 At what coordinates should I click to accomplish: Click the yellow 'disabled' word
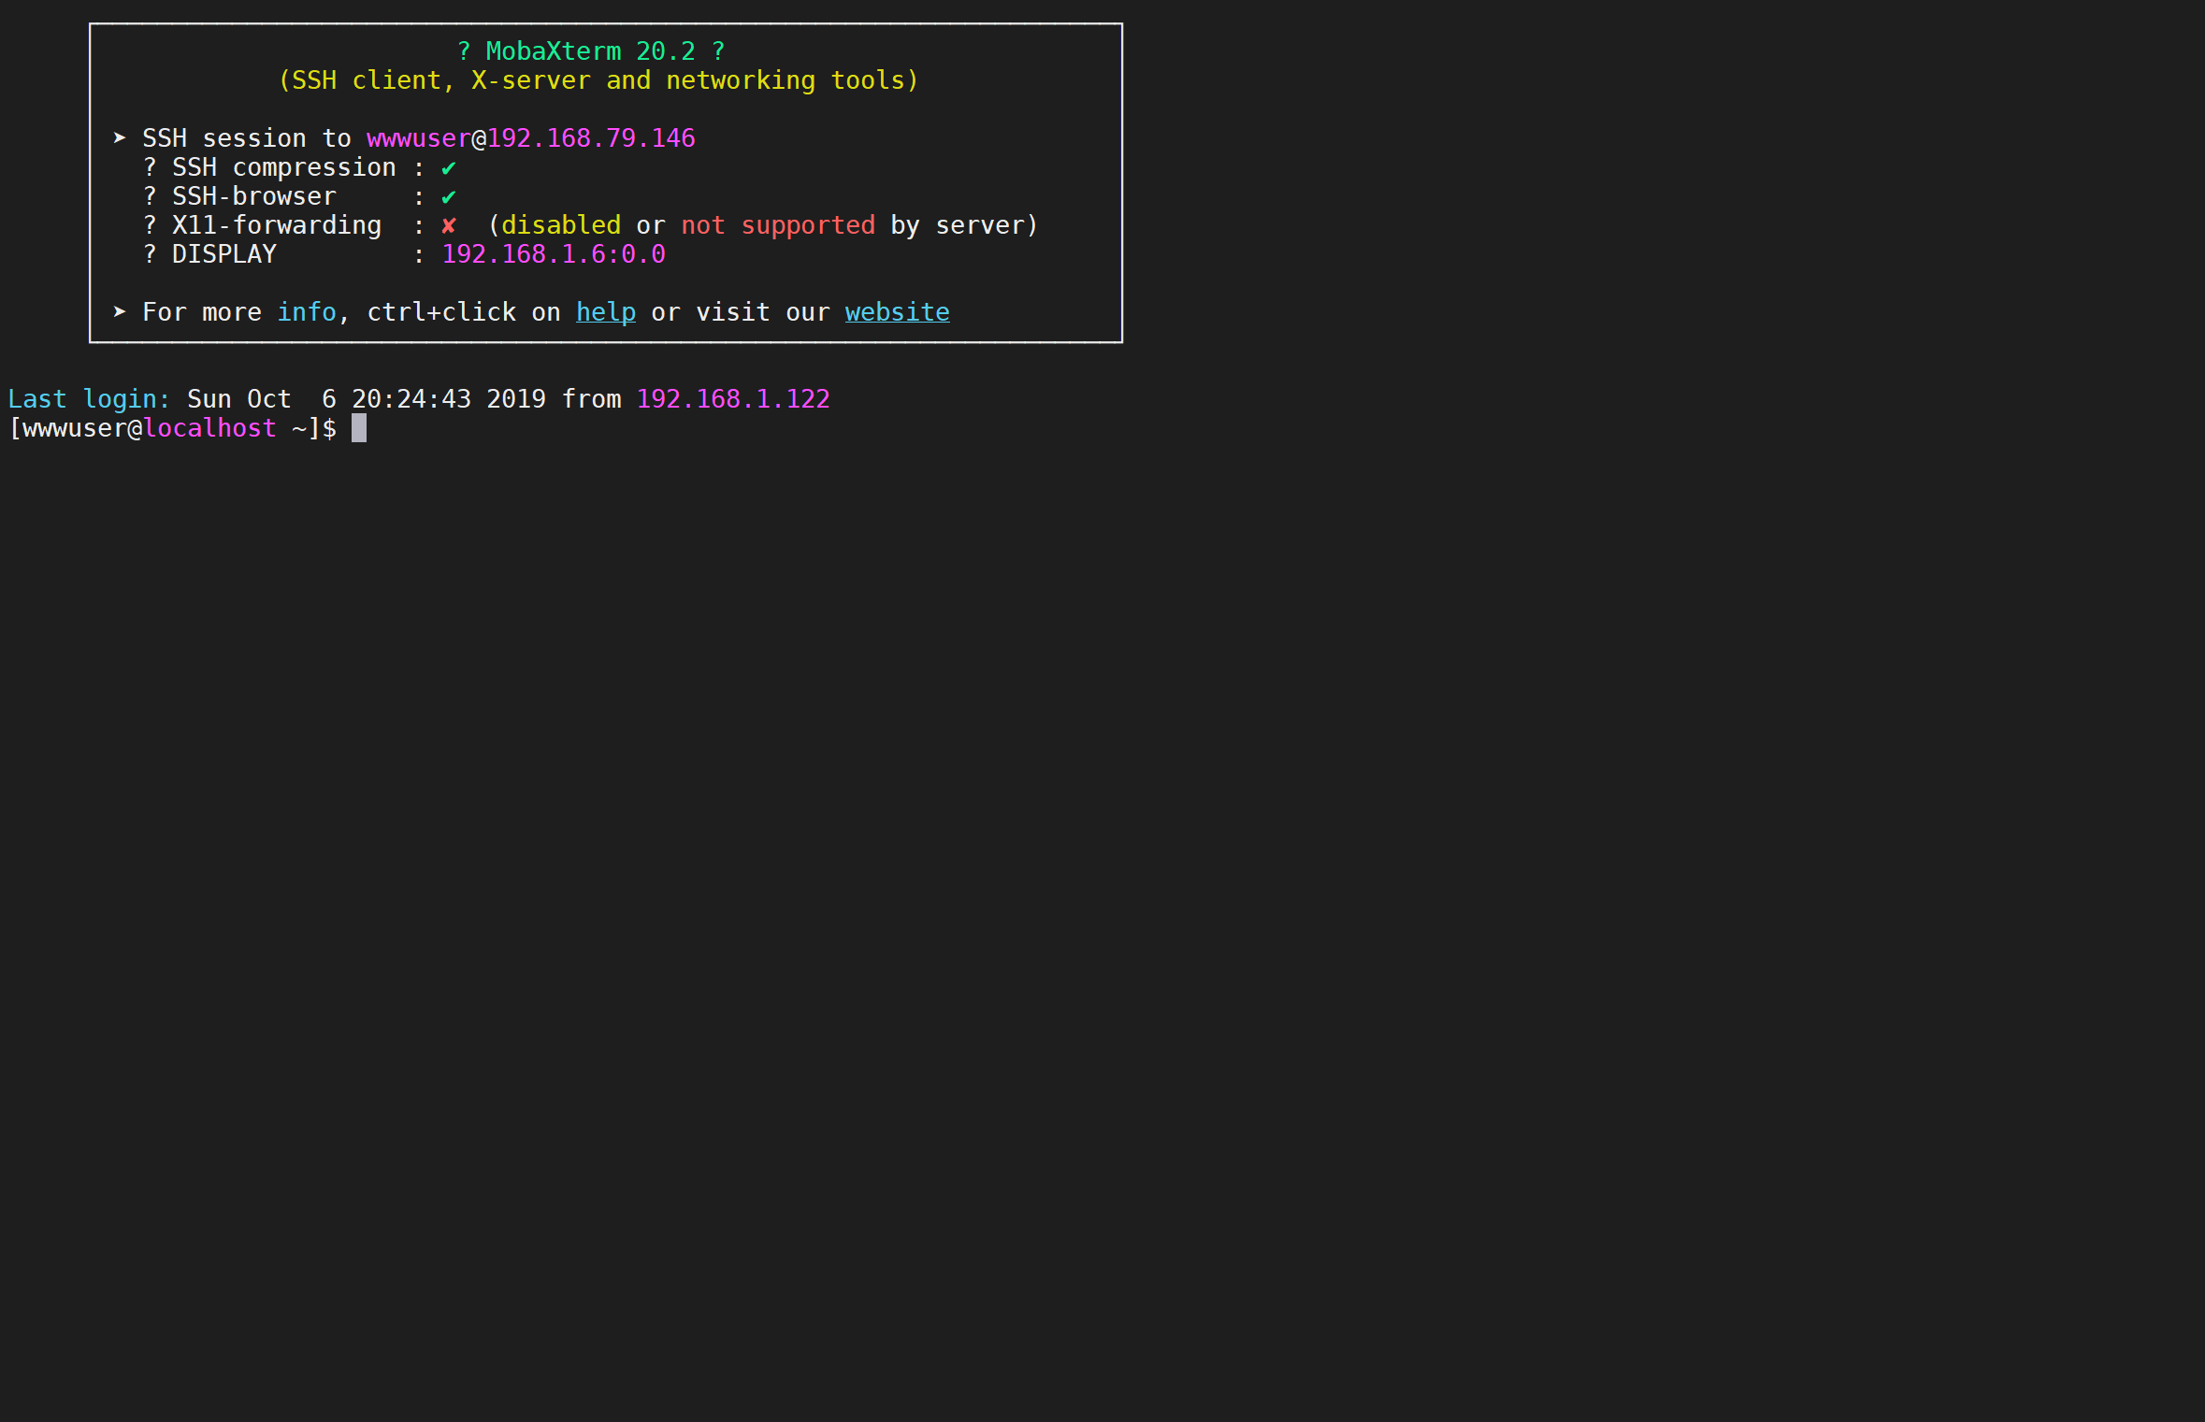tap(561, 225)
